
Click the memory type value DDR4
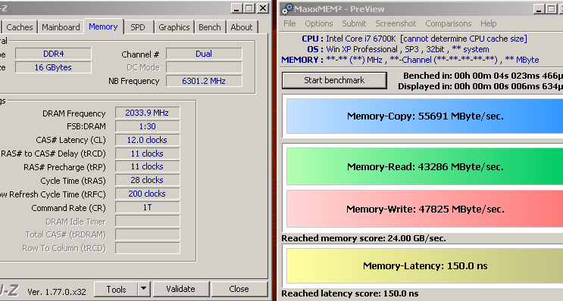[x=53, y=54]
